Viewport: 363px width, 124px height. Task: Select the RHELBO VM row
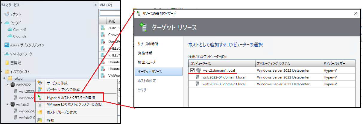click(110, 48)
